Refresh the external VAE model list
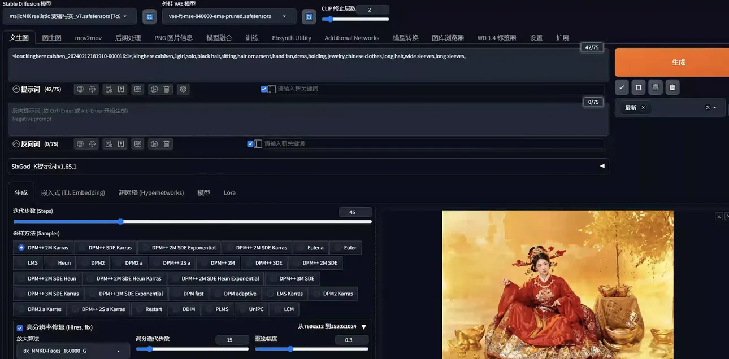 pos(309,17)
